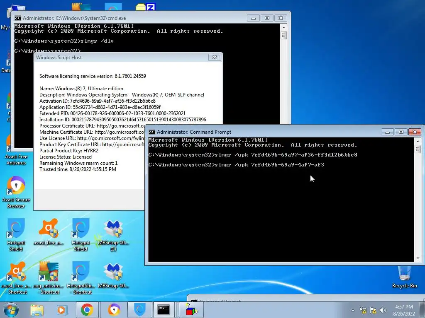
Task: Open the Hotspot Shield shortcut next to MBSetup
Action: coord(81,235)
